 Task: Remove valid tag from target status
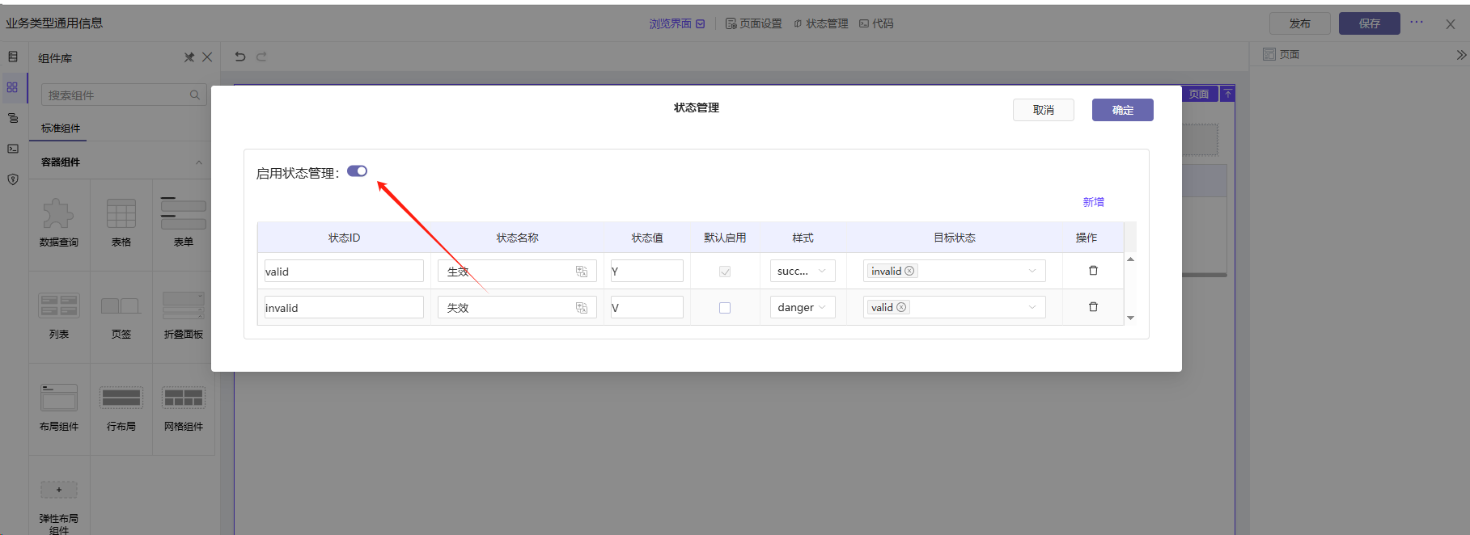point(901,308)
